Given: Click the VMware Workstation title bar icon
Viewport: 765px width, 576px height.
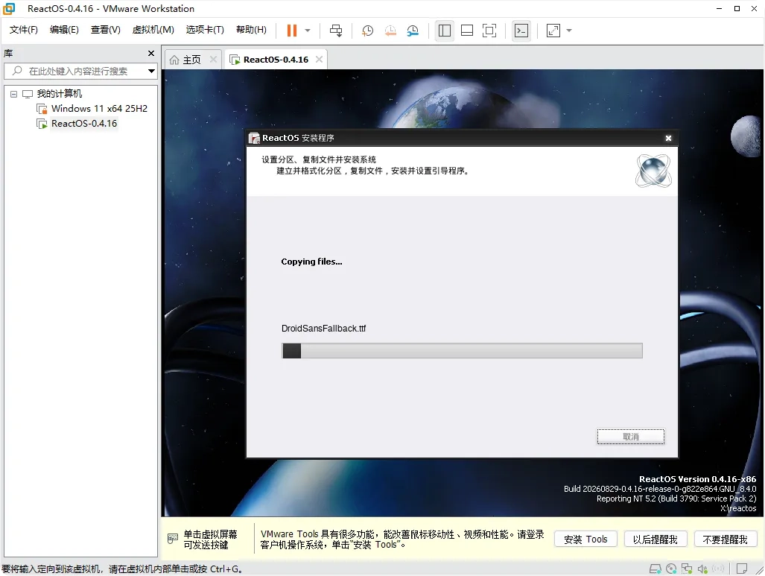Looking at the screenshot, I should pos(9,8).
